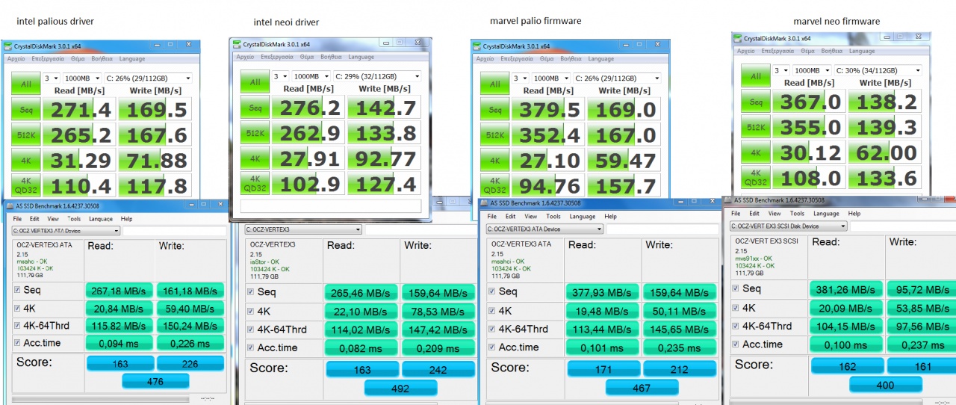Click access time value 0,226 ms
Image resolution: width=956 pixels, height=405 pixels.
coord(190,344)
